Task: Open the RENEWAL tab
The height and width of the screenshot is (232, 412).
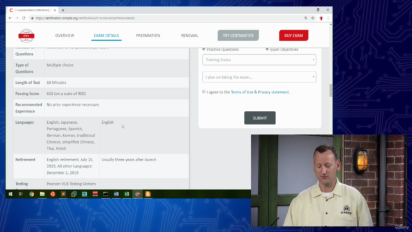Action: coord(189,35)
